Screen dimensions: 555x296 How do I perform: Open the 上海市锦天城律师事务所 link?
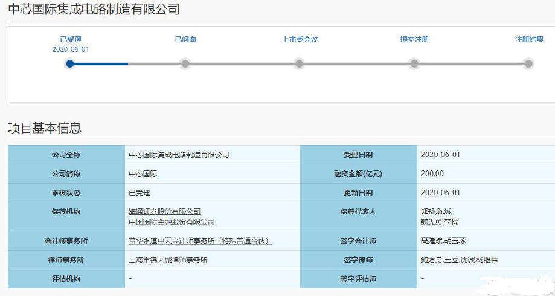click(x=168, y=260)
